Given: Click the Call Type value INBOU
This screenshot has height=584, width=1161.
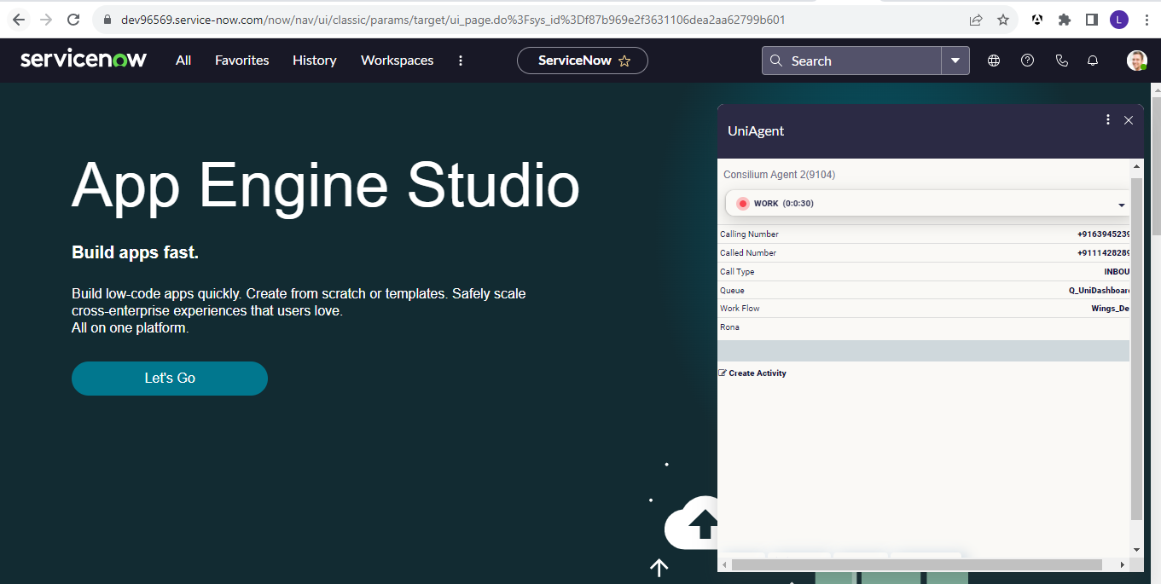Looking at the screenshot, I should point(1117,272).
